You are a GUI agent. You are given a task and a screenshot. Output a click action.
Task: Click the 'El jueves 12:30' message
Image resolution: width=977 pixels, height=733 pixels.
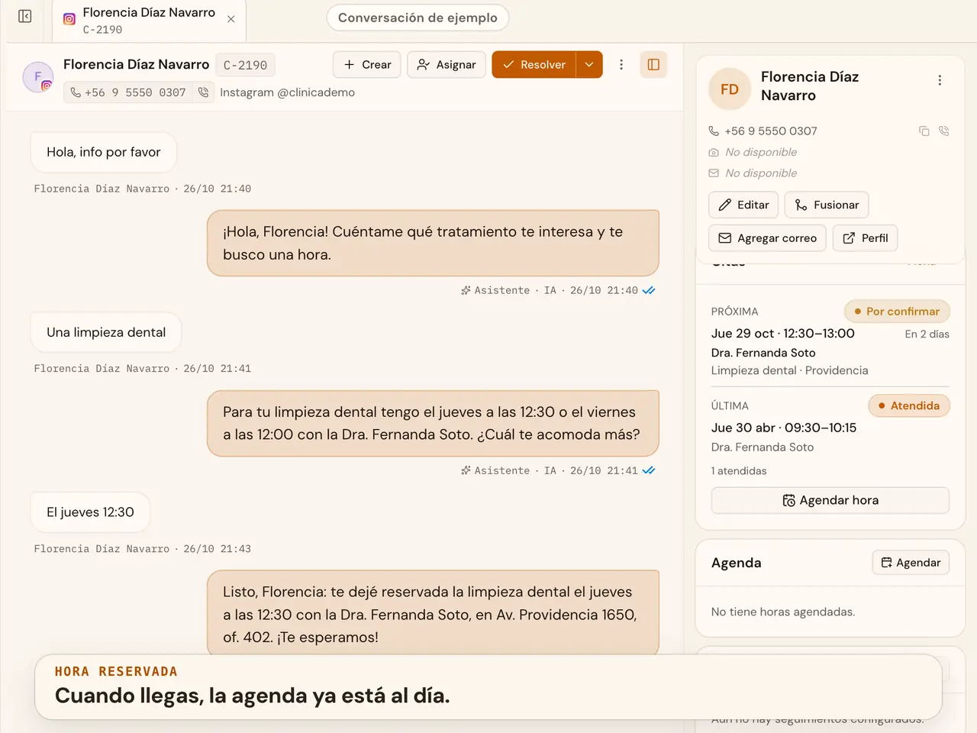(x=90, y=512)
